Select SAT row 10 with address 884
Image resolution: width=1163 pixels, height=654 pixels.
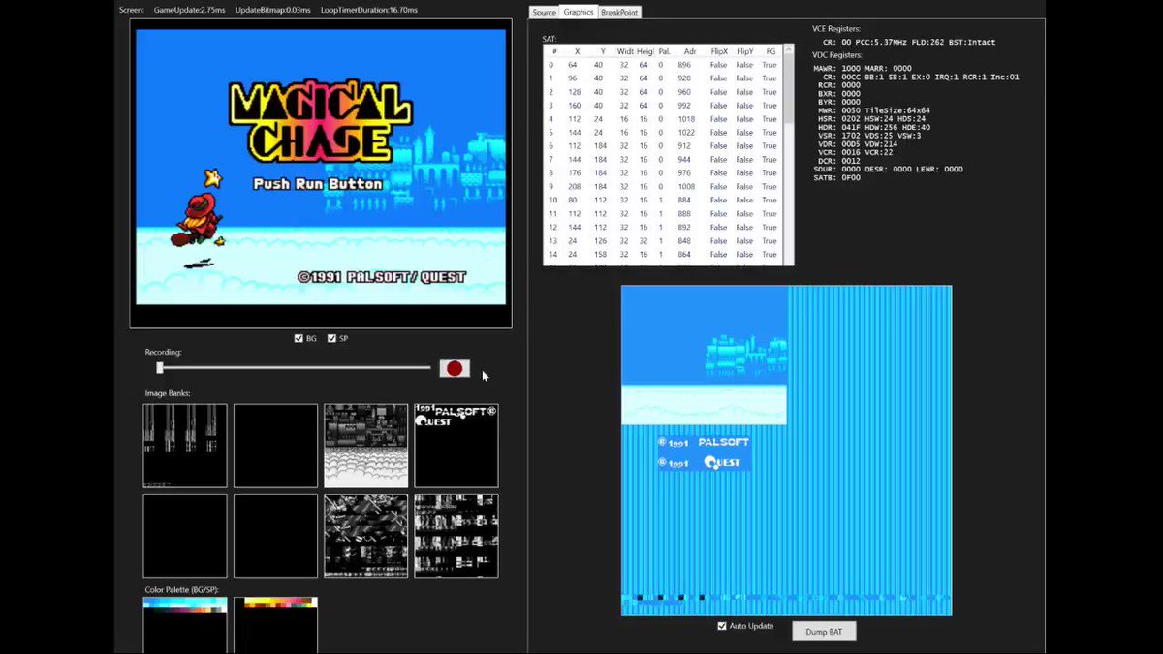664,201
